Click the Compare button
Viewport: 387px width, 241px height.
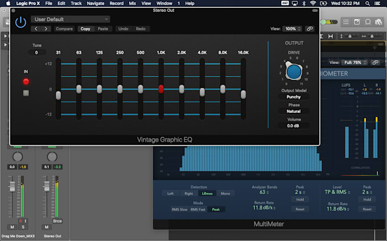pyautogui.click(x=64, y=29)
